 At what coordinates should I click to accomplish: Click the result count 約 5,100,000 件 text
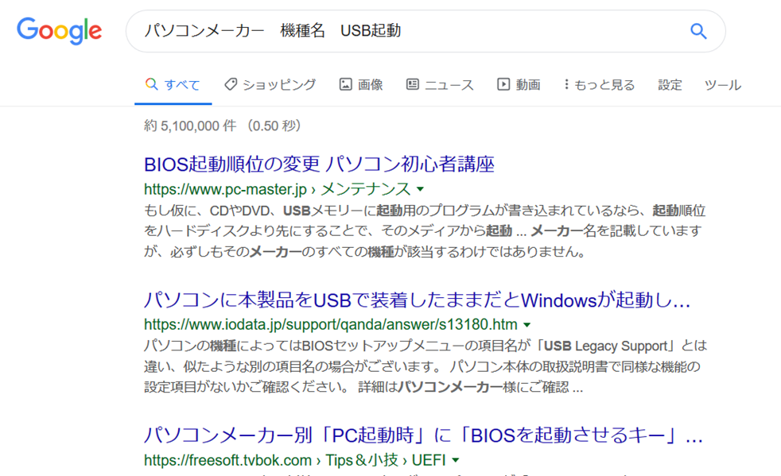tap(190, 126)
